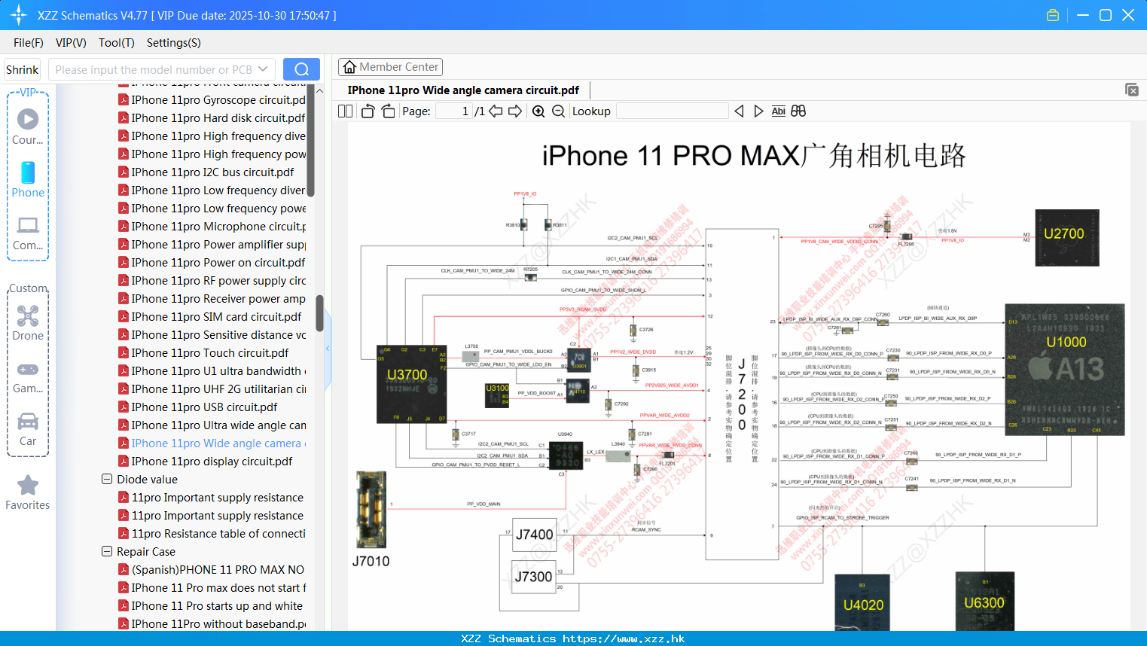
Task: Collapse the Diode value tree node
Action: coord(107,479)
